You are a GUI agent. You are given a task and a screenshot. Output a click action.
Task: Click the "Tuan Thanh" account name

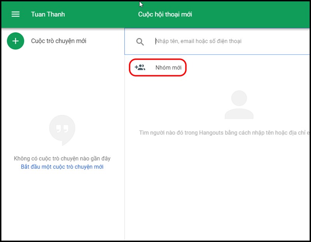(48, 14)
